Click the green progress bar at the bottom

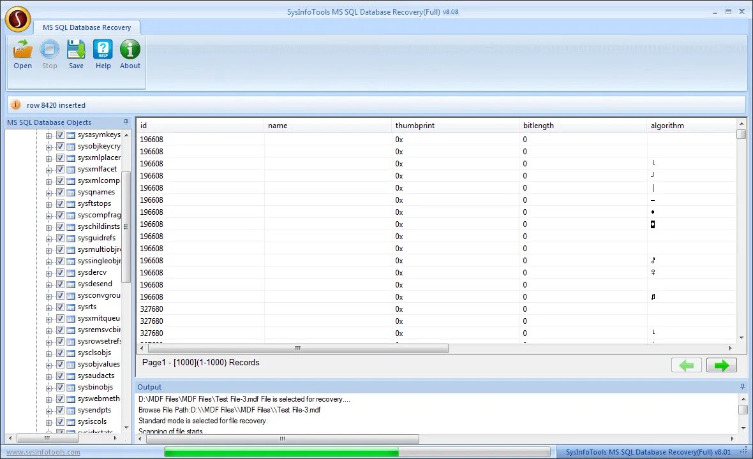coord(281,451)
